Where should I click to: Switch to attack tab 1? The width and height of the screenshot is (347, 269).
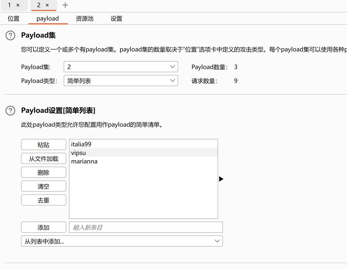click(x=10, y=5)
